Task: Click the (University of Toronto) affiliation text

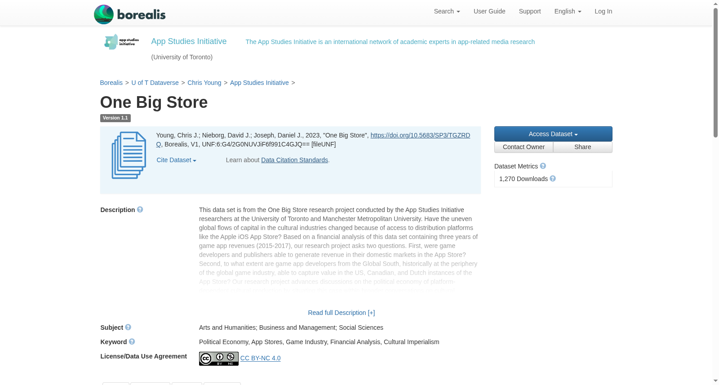Action: (182, 57)
